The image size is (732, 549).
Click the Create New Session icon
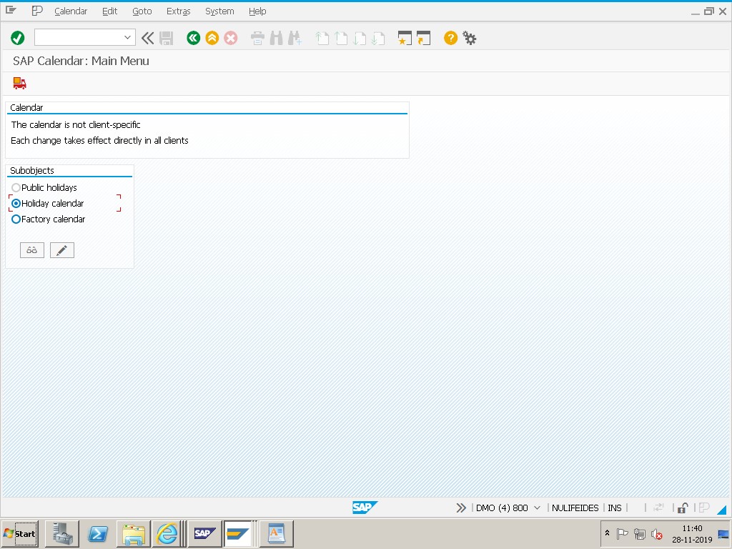(x=405, y=38)
